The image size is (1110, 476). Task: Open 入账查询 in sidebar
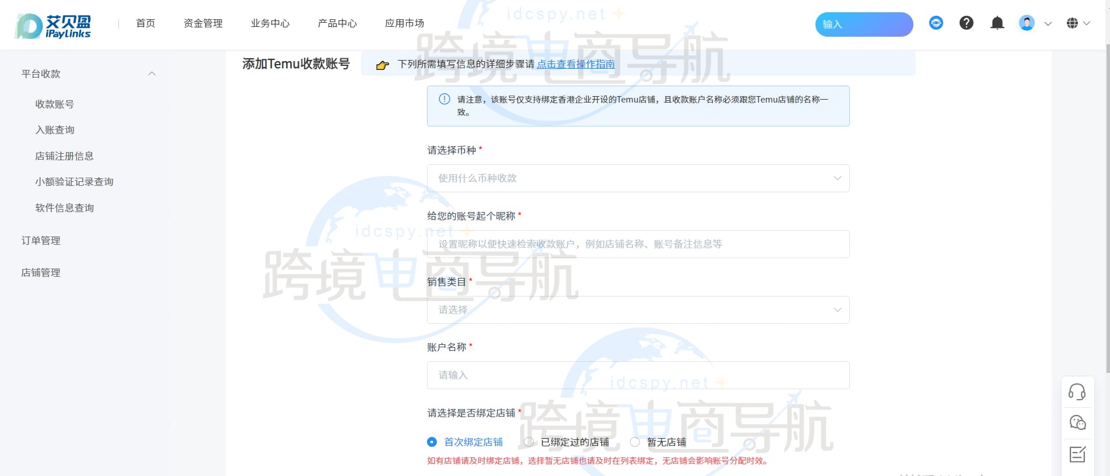(55, 130)
